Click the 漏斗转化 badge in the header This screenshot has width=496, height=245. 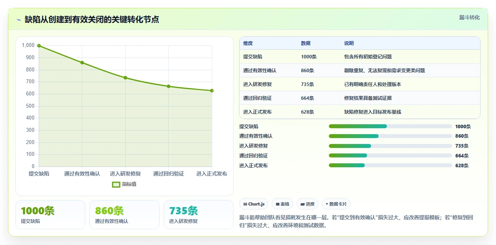point(470,17)
